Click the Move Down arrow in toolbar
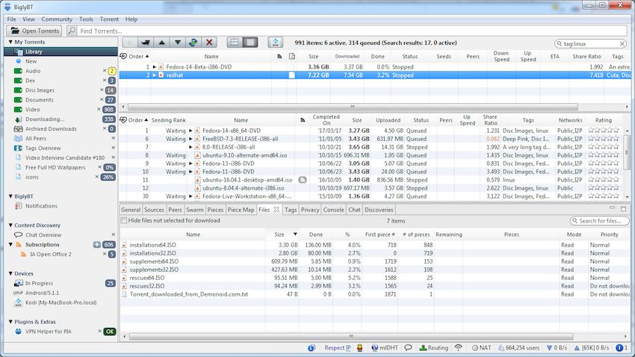The width and height of the screenshot is (635, 357). click(178, 43)
